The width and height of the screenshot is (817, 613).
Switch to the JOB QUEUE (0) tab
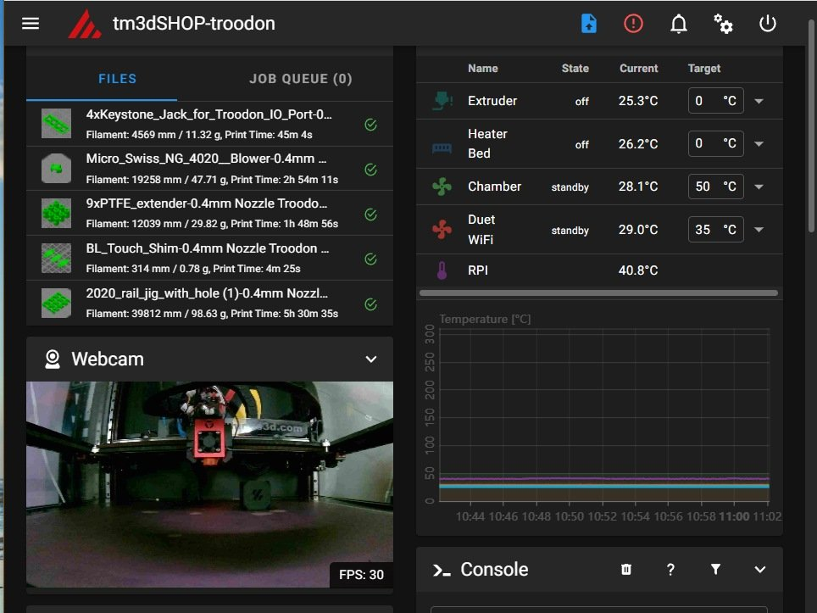click(x=301, y=79)
